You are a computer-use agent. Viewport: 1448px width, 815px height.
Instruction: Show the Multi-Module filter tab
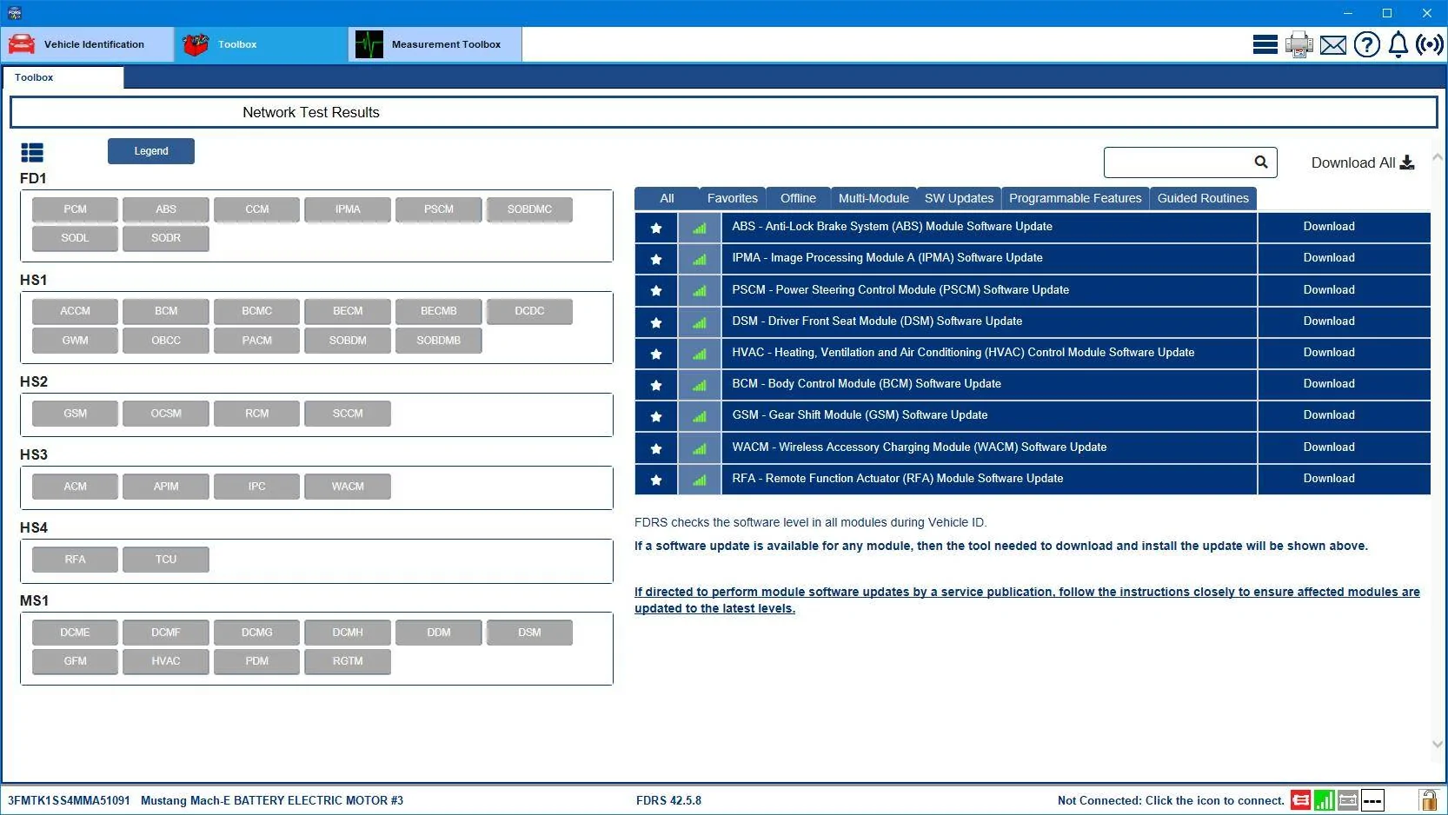point(873,198)
